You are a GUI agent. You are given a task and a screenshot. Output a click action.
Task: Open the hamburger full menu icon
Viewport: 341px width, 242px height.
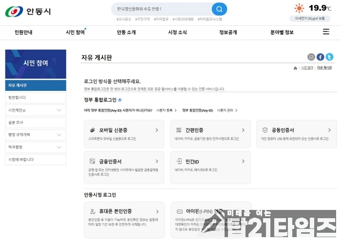click(326, 32)
